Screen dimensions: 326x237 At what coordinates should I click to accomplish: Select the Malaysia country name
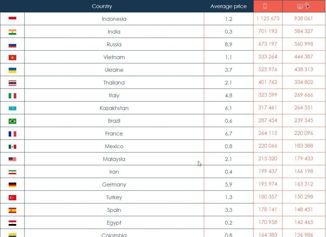[x=114, y=159]
